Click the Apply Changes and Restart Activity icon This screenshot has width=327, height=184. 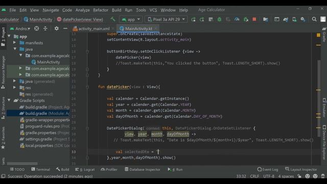(202, 19)
